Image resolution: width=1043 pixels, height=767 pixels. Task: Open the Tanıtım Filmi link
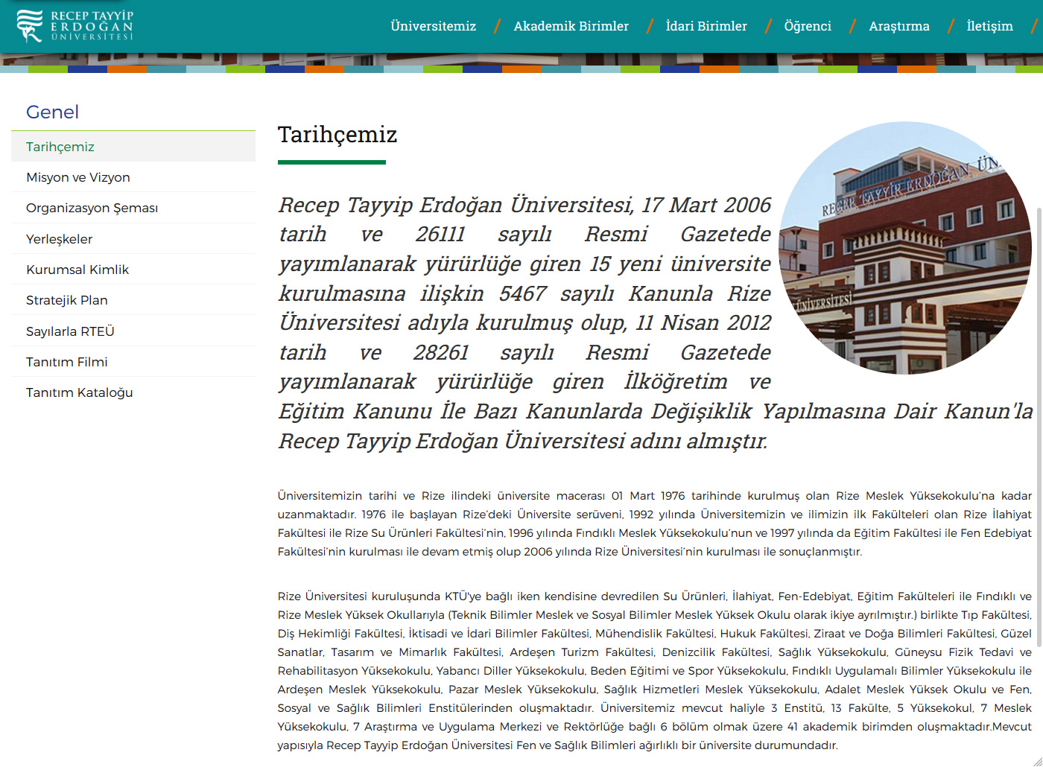coord(67,362)
